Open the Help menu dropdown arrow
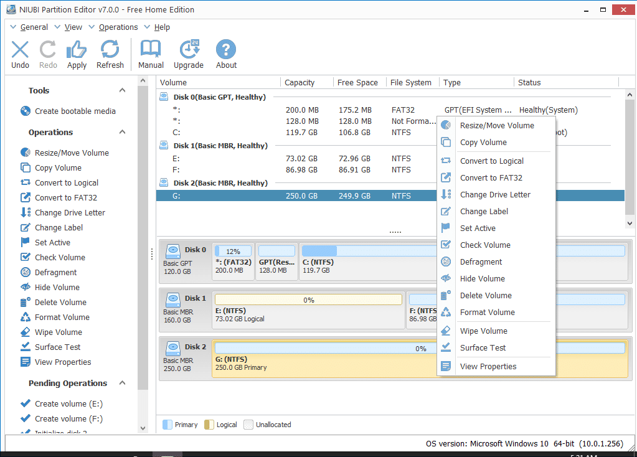Viewport: 637px width, 457px height. click(147, 27)
